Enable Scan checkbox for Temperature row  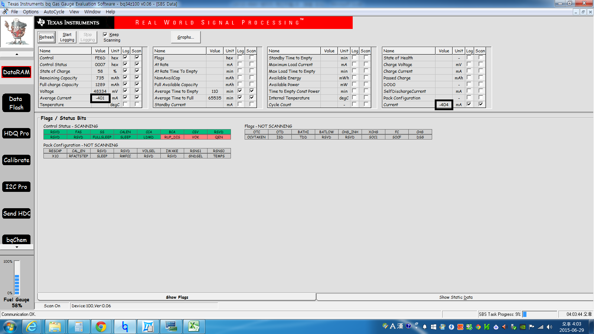[137, 104]
